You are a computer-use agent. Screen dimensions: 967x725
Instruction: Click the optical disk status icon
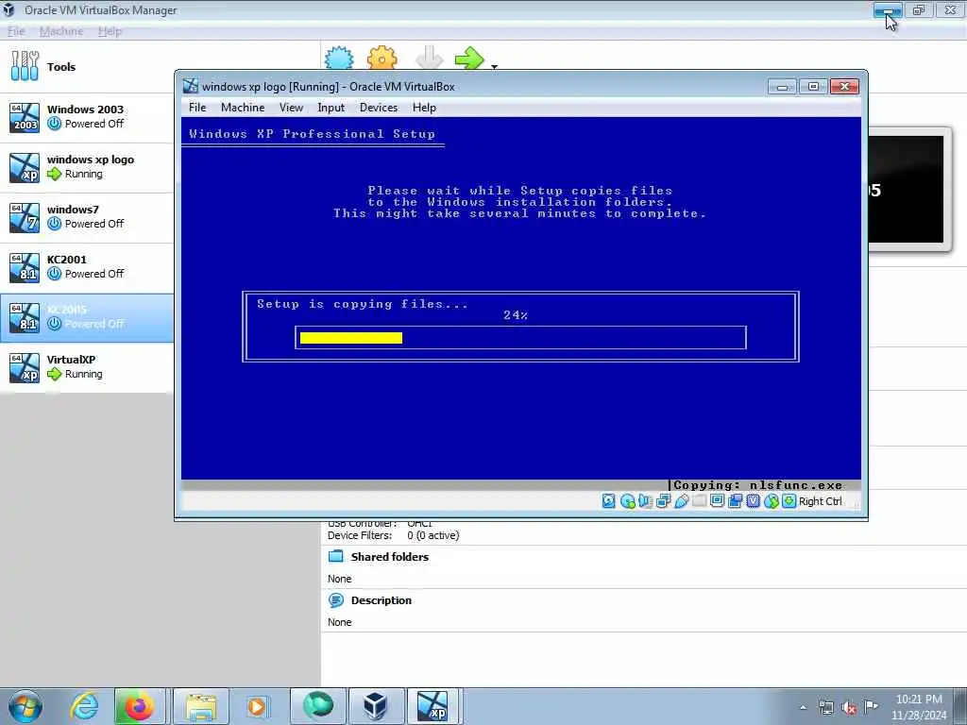pyautogui.click(x=628, y=501)
